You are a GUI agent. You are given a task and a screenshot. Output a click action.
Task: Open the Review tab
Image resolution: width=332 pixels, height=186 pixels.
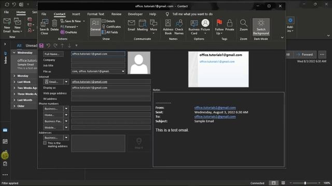tap(116, 14)
